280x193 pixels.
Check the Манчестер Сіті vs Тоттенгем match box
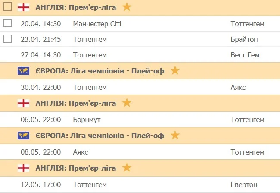(x=7, y=23)
